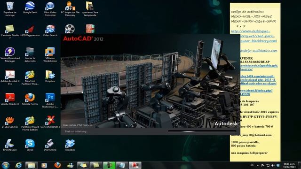Open the Video Search shortcut
The image size is (301, 169).
(50, 31)
